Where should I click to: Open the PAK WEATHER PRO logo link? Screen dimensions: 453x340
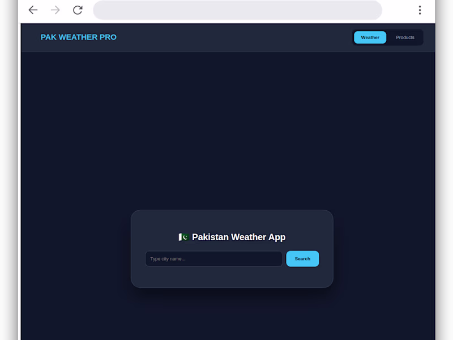[78, 37]
